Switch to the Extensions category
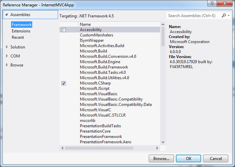The height and width of the screenshot is (167, 235). pos(21,31)
